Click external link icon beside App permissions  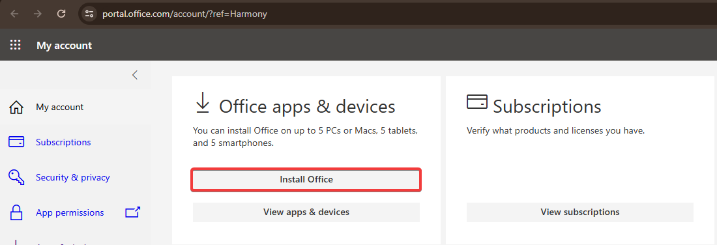132,212
